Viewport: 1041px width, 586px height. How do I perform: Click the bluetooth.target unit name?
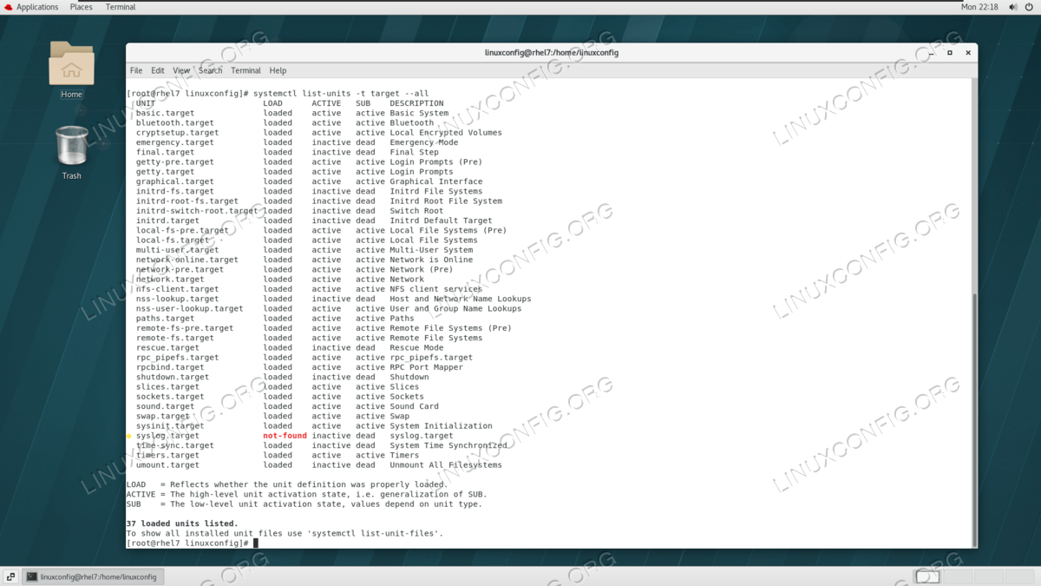tap(175, 123)
